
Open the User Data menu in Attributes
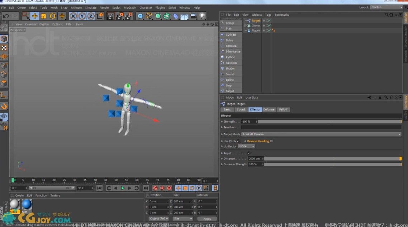[x=252, y=98]
